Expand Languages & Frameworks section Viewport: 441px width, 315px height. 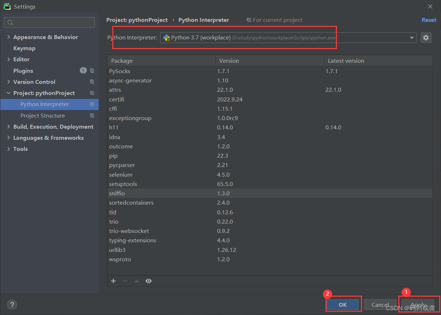click(9, 138)
